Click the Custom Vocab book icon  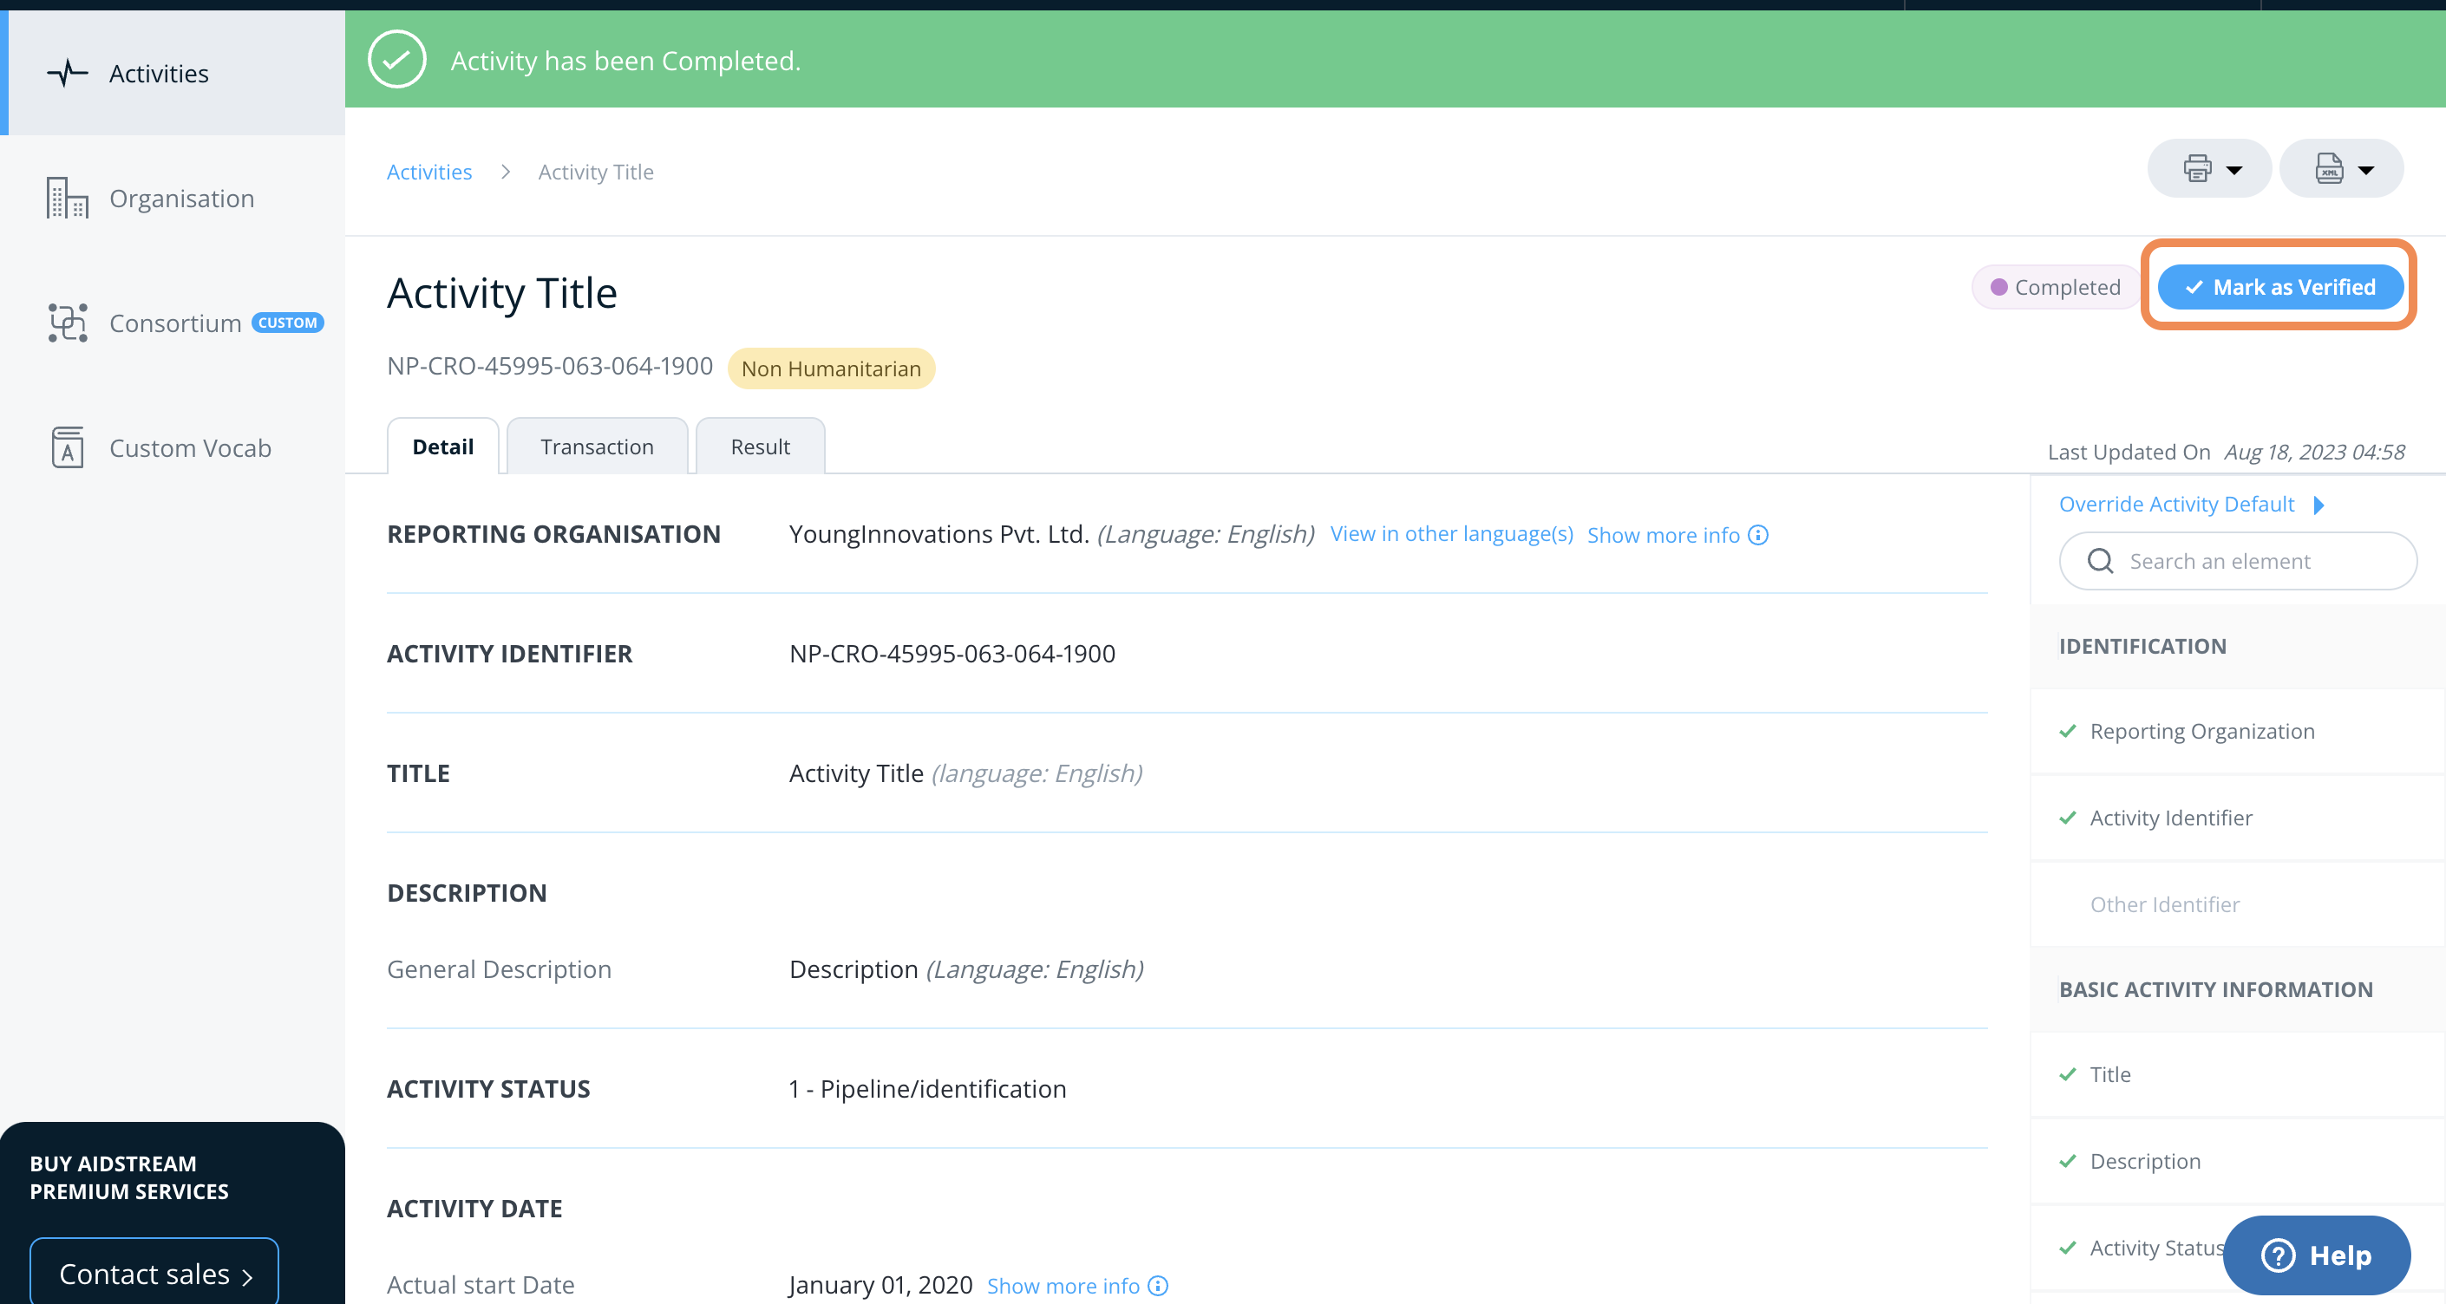coord(68,448)
